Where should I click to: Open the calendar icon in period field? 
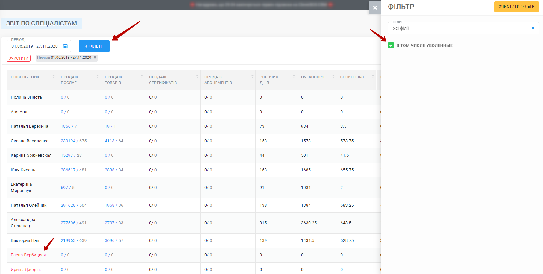click(x=65, y=46)
